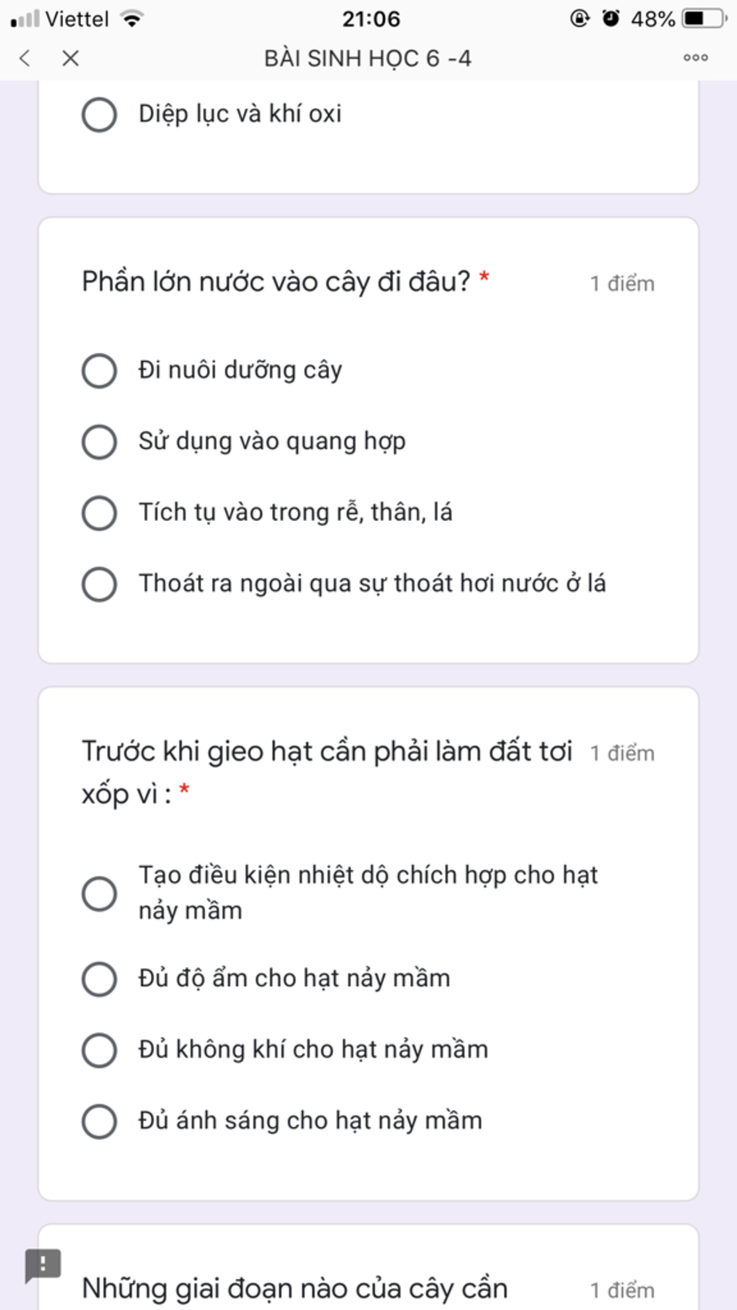Choose 'Thoát ra ngoài qua sự thoát hơi nước'
The image size is (737, 1310).
99,584
